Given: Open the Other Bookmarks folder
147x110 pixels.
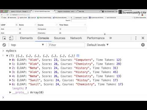Looking at the screenshot, I should [x=140, y=18].
